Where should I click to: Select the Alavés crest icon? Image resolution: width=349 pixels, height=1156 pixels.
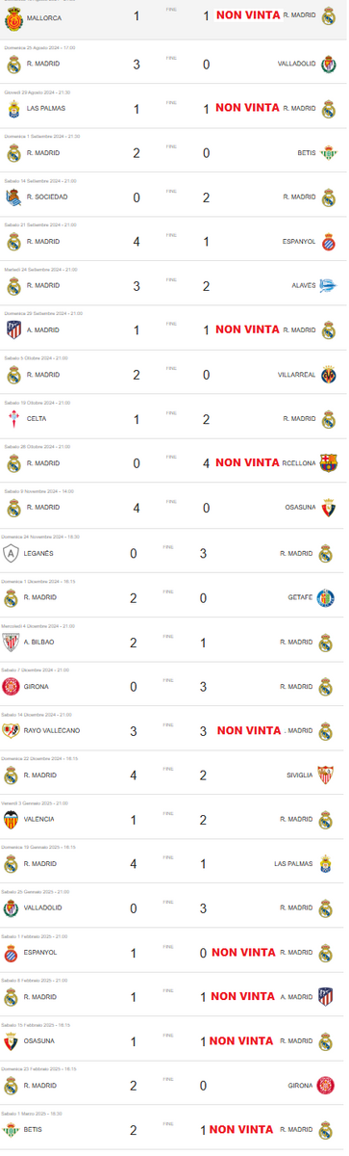(328, 286)
